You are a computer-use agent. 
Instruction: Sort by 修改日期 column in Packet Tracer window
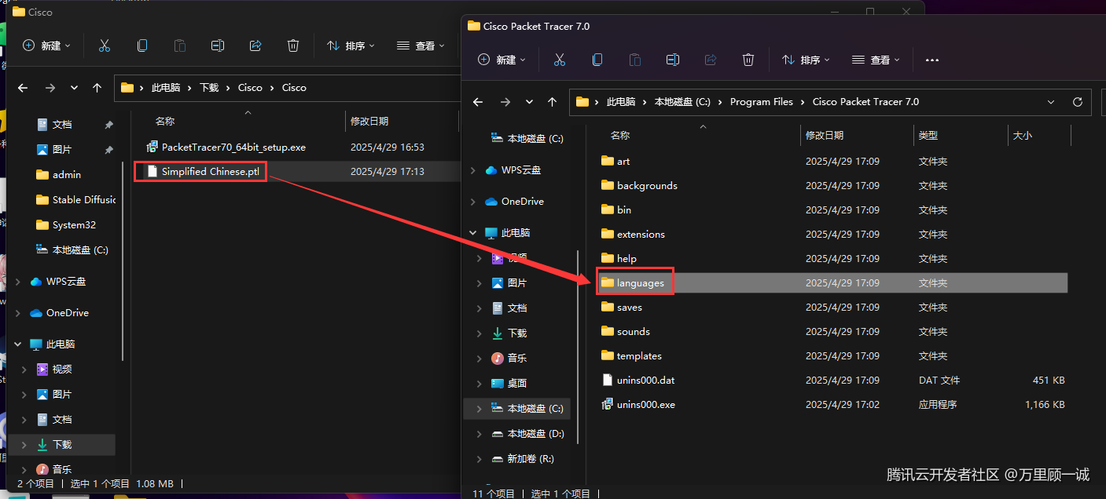[x=825, y=136]
